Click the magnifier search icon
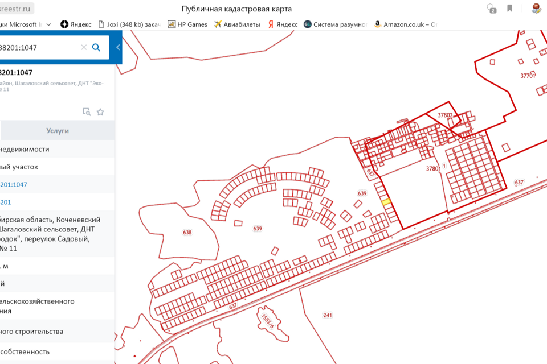Screen dimensions: 547x364 point(96,47)
